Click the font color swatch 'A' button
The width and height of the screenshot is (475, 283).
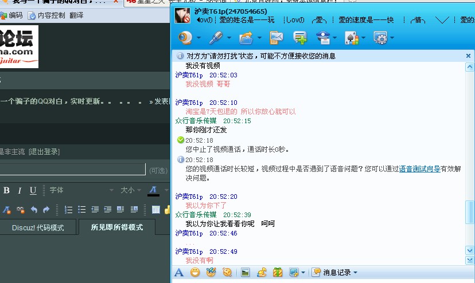coord(153,190)
